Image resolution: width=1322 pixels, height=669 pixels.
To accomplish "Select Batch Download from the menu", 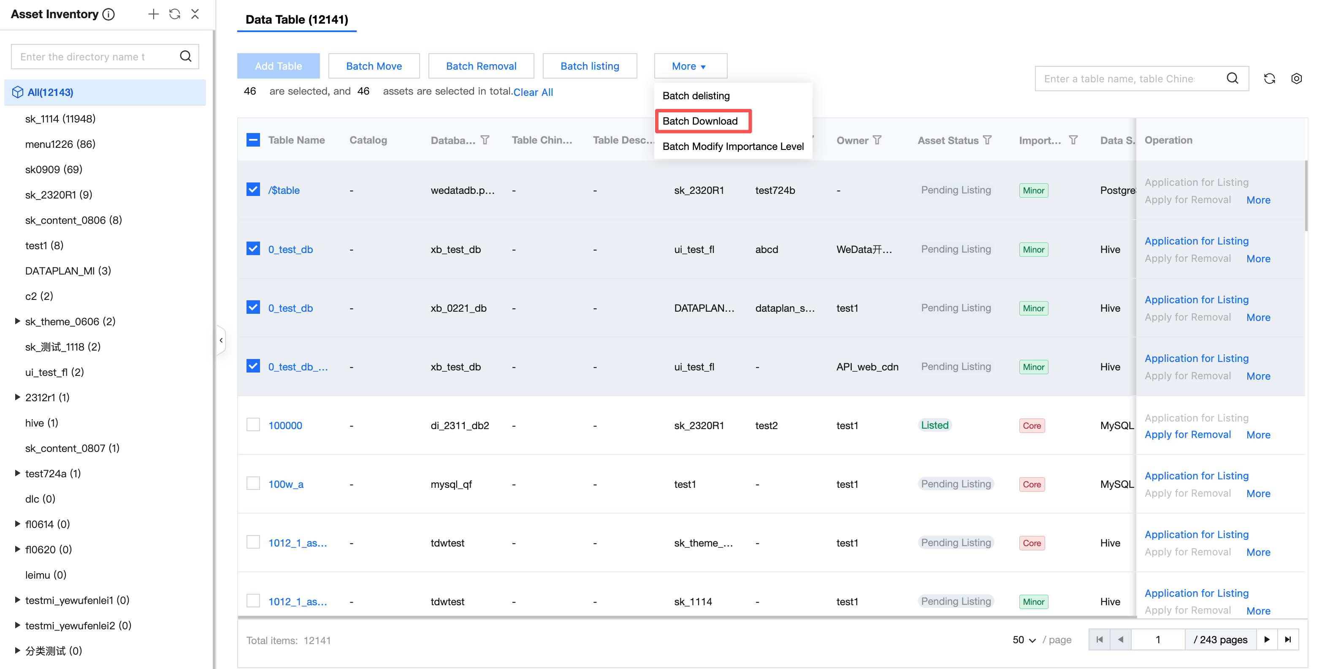I will point(700,121).
